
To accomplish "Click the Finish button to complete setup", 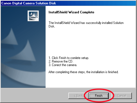I will (98, 96).
